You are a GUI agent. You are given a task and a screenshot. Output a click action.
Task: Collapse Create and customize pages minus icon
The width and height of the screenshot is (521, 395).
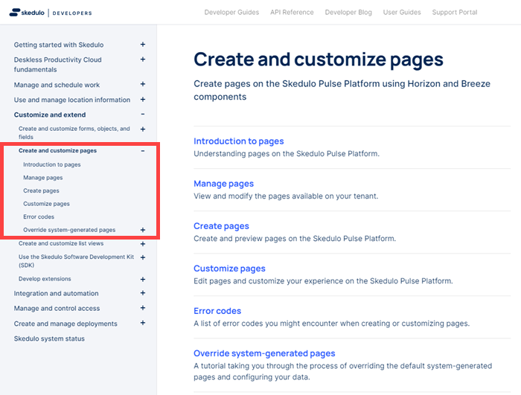coord(143,151)
